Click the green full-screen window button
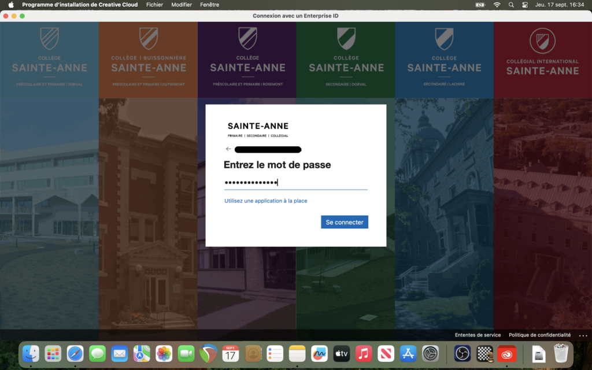 23,16
